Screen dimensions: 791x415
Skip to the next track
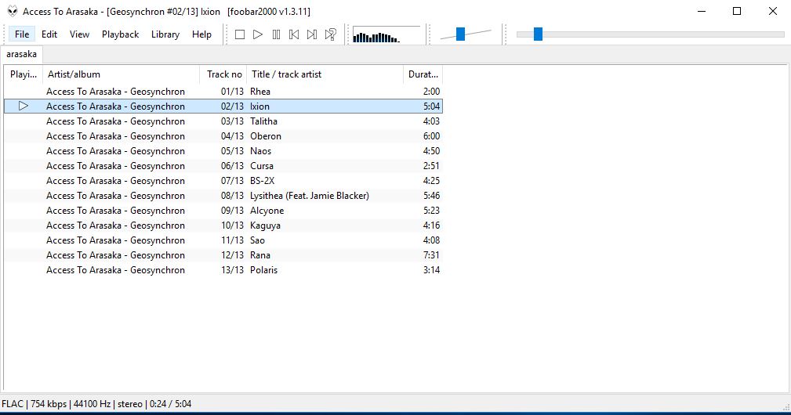(x=312, y=34)
